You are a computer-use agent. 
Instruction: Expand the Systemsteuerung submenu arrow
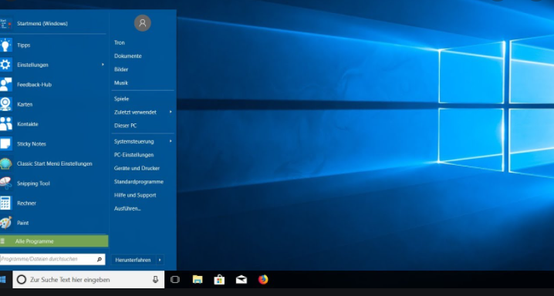tap(171, 141)
